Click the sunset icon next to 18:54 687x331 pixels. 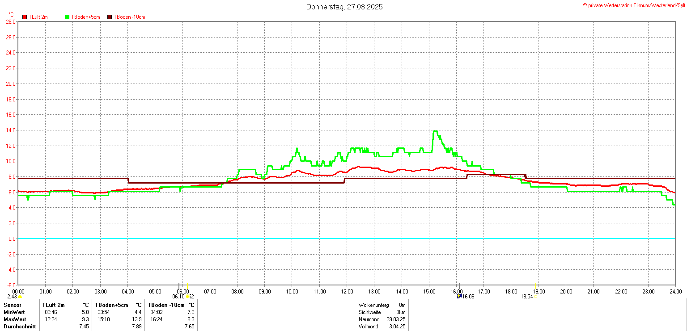[536, 297]
